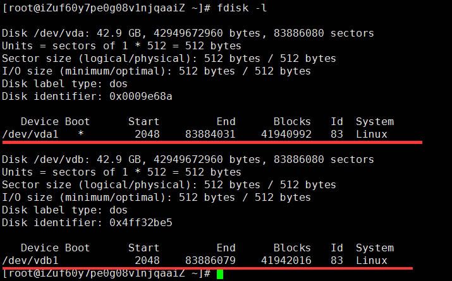Click the first 'Disk label type: dos' line
Screen dimensions: 452x281
coord(64,84)
